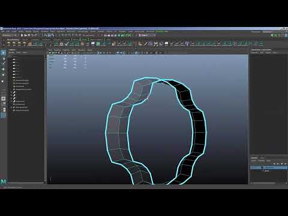288x216 pixels.
Task: Click the first yellow primitive shelf icon
Action: click(x=9, y=44)
